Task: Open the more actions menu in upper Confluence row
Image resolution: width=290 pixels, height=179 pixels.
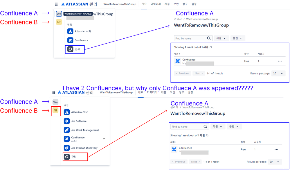Action: pos(280,61)
